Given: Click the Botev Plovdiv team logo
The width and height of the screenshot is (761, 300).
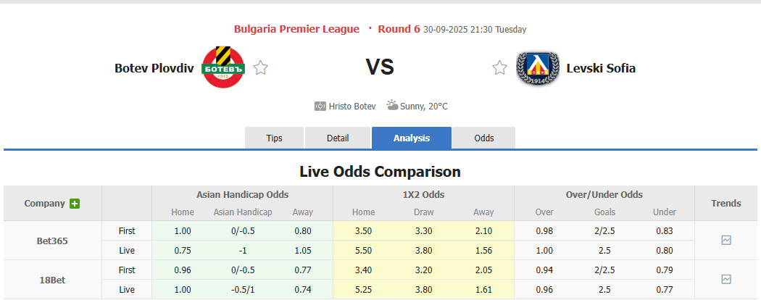Looking at the screenshot, I should pos(223,67).
